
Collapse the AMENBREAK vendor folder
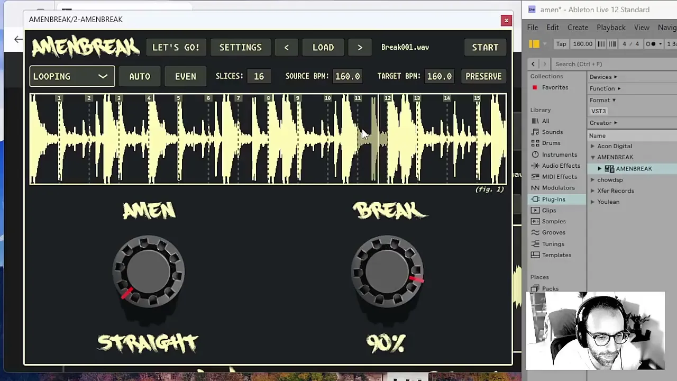[x=592, y=158]
